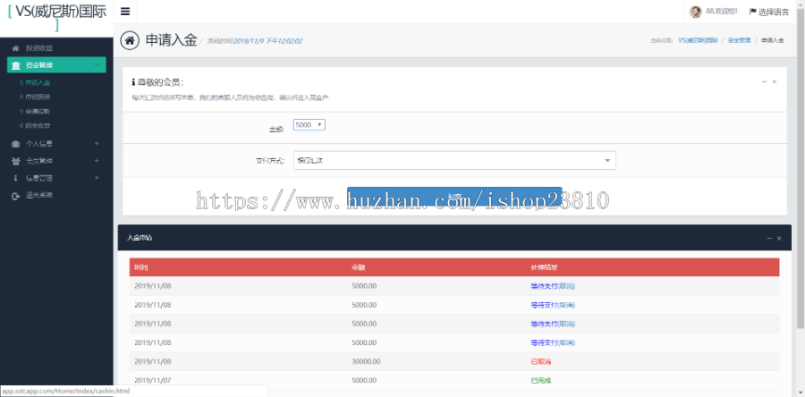Click the user avatar picture in header
Screen dimensions: 805x397
pyautogui.click(x=696, y=12)
